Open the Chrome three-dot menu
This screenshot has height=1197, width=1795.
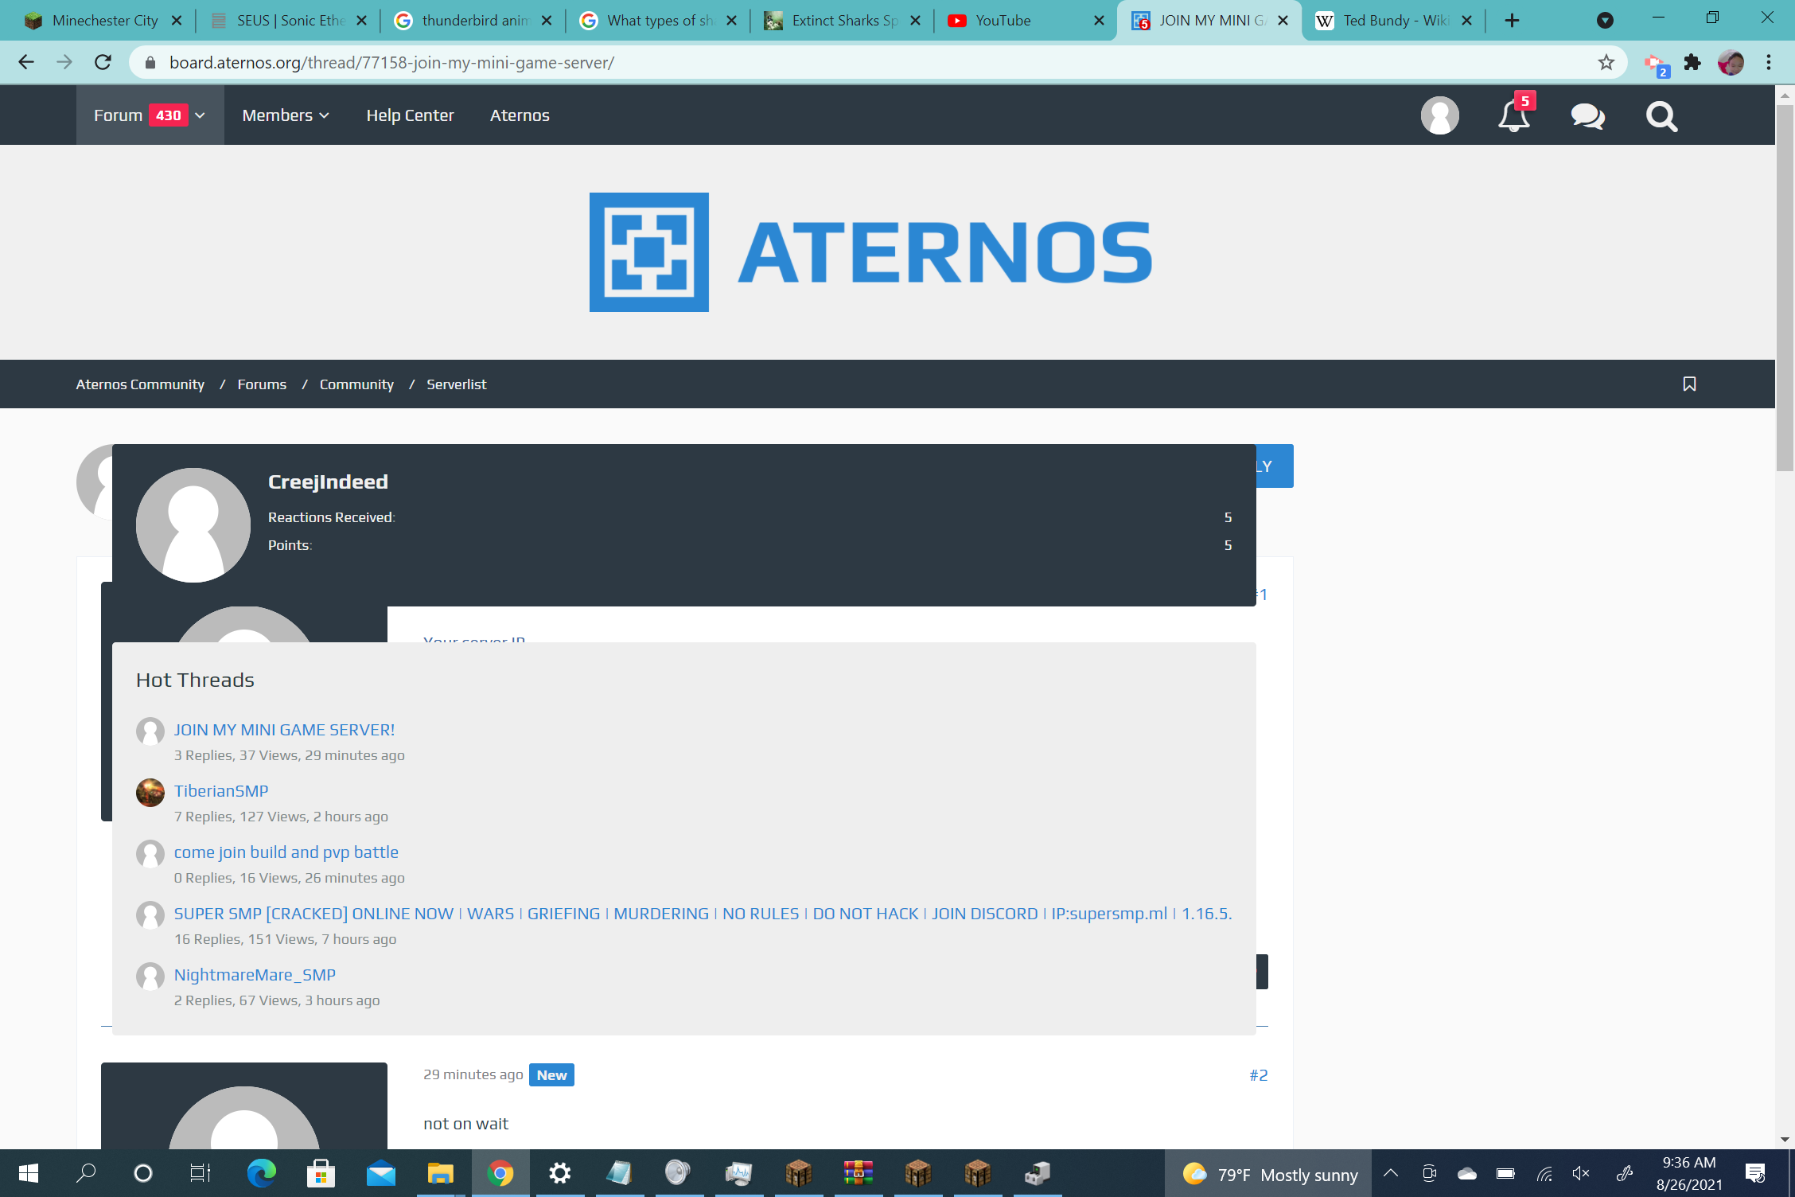1769,62
